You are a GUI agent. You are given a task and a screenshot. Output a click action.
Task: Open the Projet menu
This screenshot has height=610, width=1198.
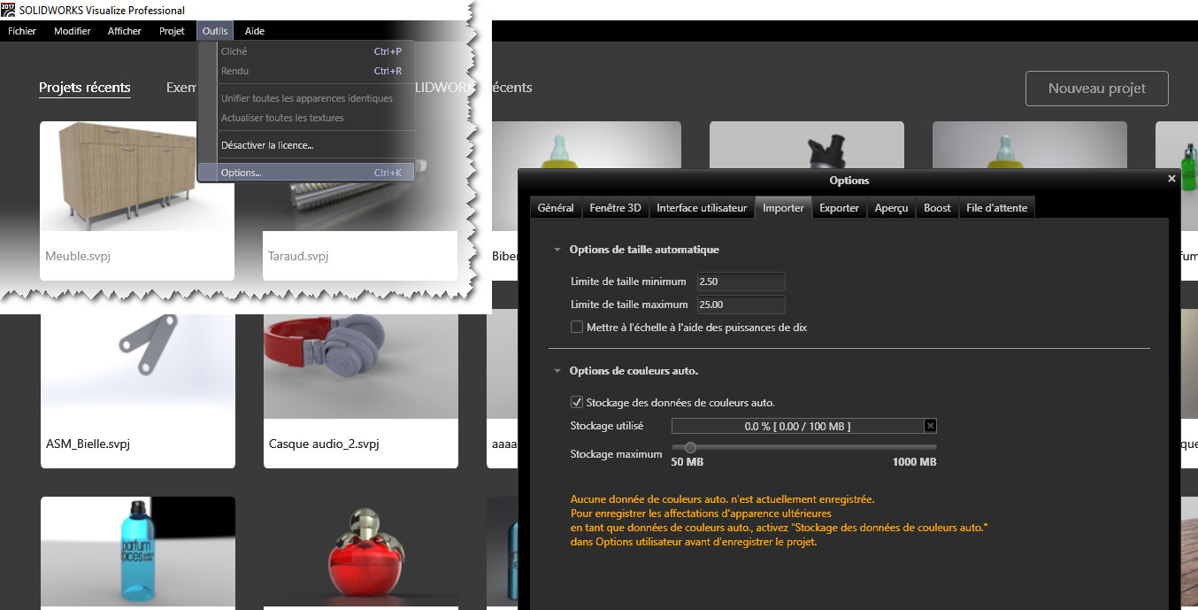pos(172,31)
